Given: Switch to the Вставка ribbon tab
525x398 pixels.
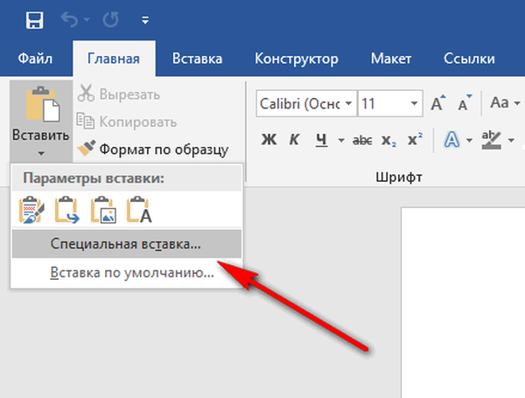Looking at the screenshot, I should [197, 59].
